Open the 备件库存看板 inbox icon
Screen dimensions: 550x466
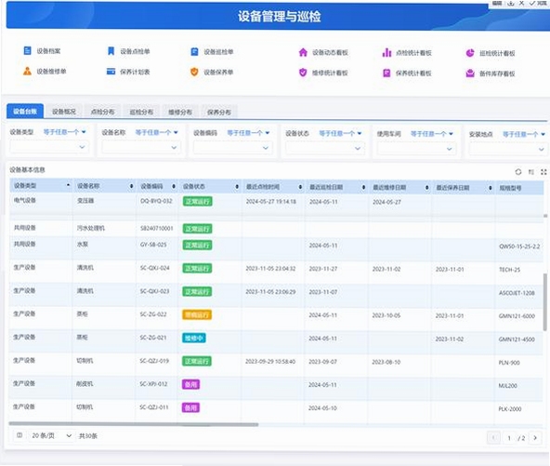470,73
